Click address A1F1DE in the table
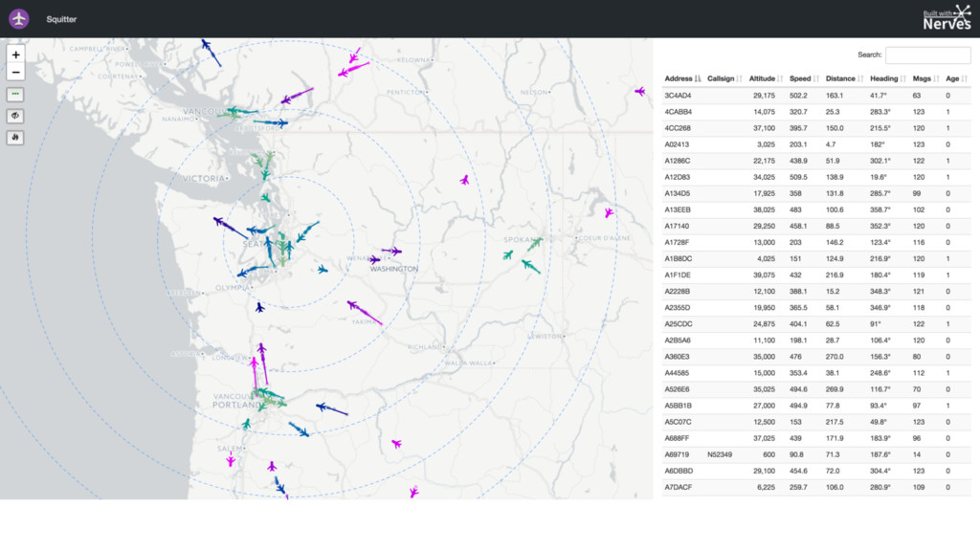980x551 pixels. click(678, 275)
